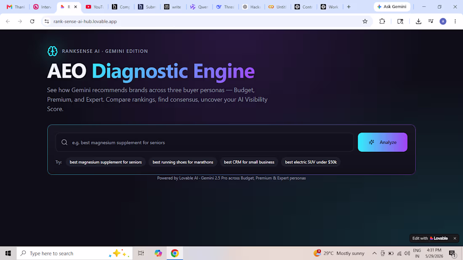View site information icon in address bar
Screen dimensions: 463x260
(x=47, y=21)
